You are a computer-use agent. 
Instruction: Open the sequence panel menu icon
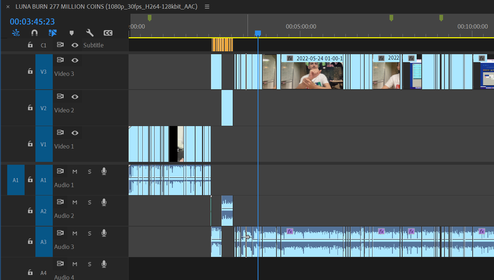coord(207,7)
